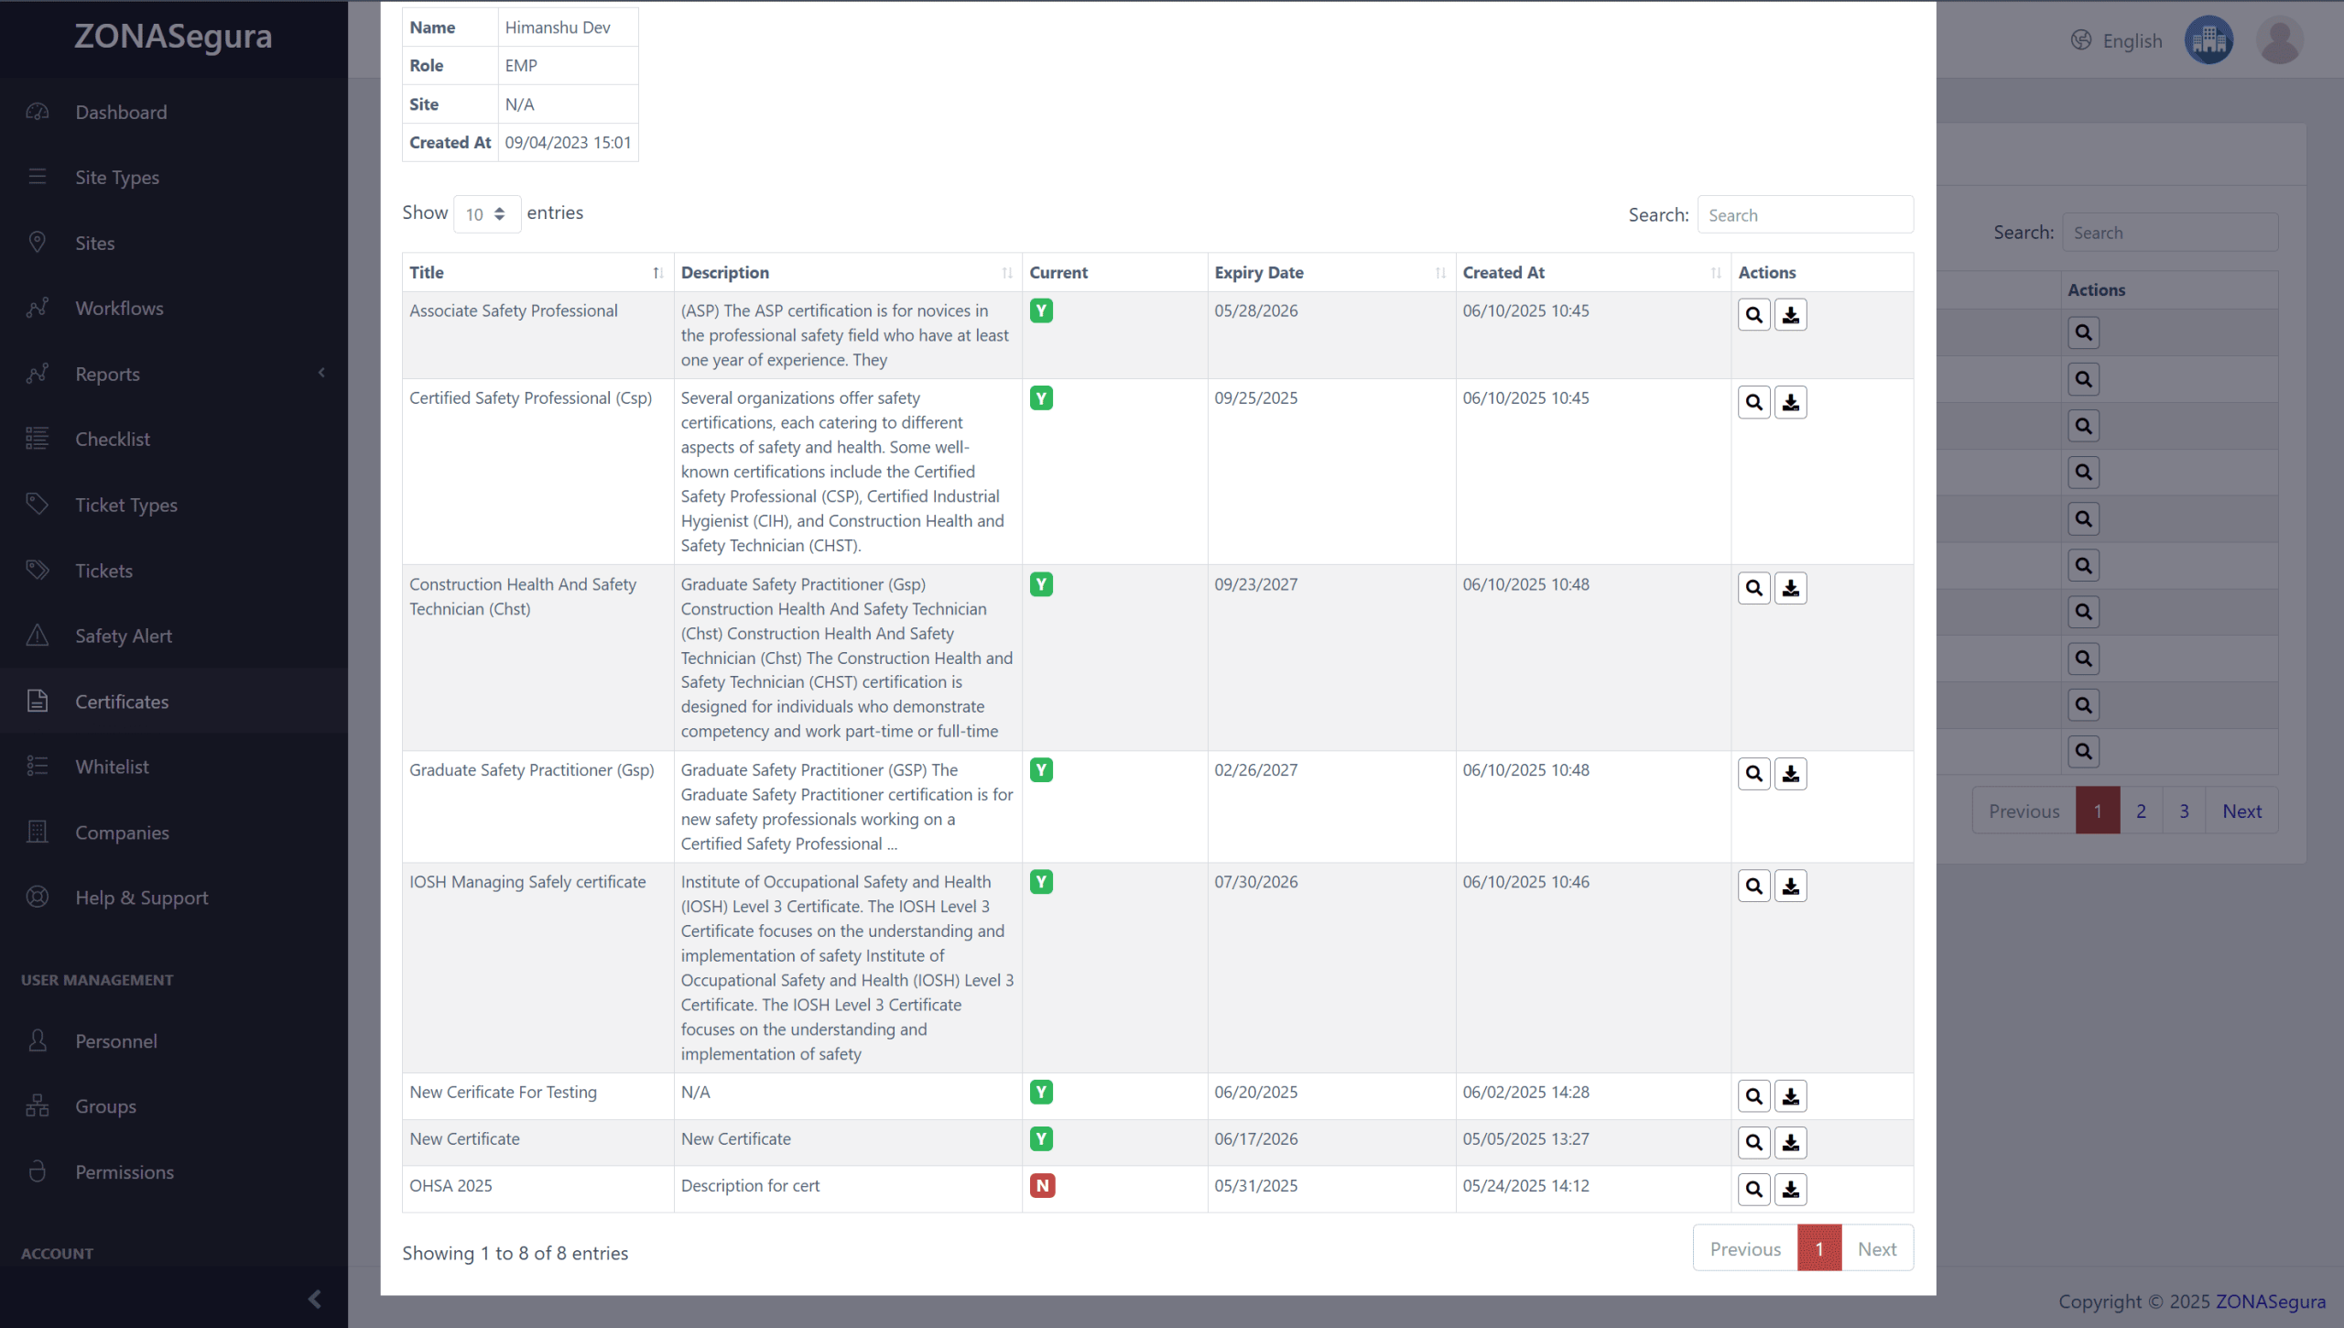View the New Certificate entry details

1753,1142
